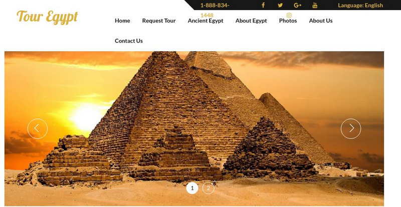The height and width of the screenshot is (207, 401).
Task: Click the Tour Egypt logo
Action: pos(47,17)
